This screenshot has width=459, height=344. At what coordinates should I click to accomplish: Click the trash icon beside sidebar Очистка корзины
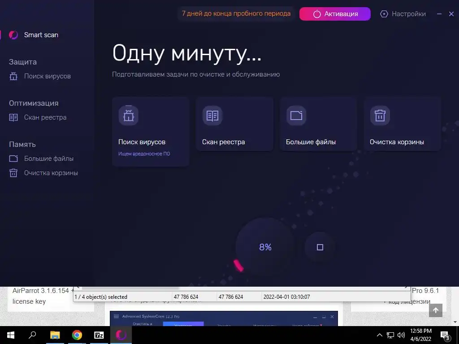13,173
